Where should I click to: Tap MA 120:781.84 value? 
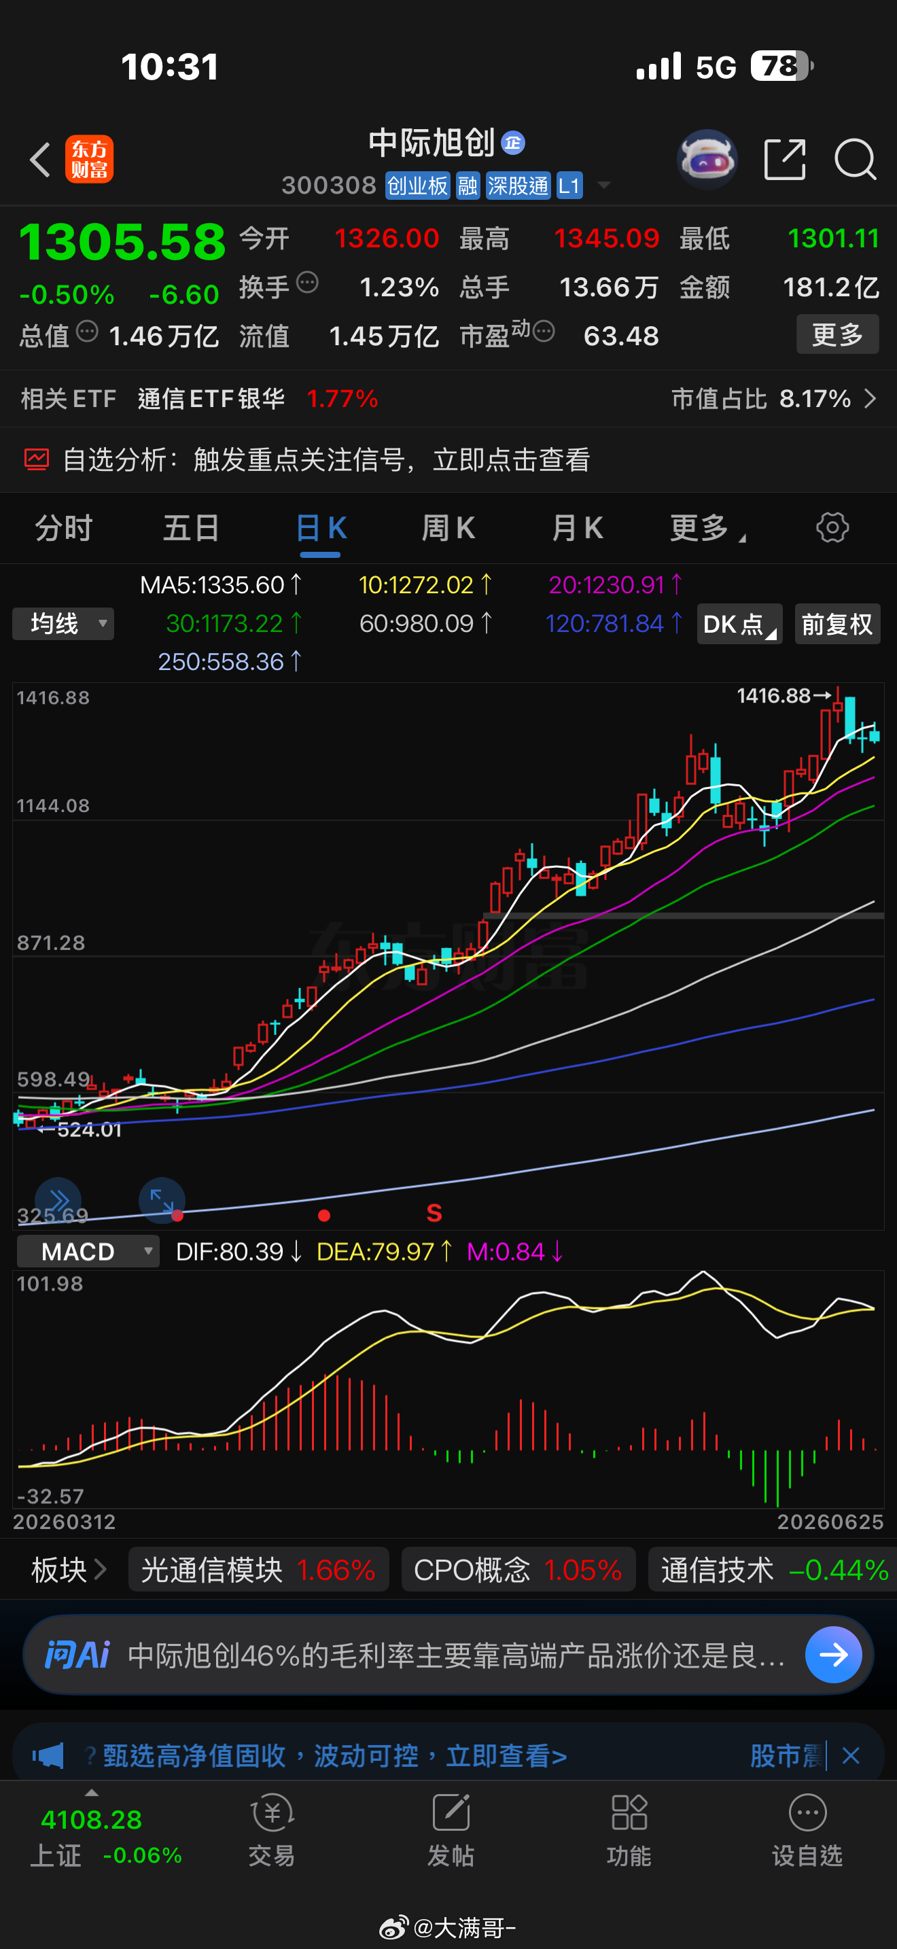coord(614,623)
